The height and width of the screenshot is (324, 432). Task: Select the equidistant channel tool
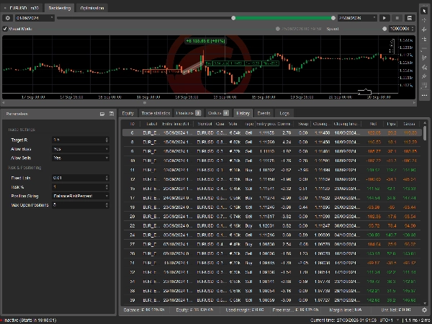424,76
